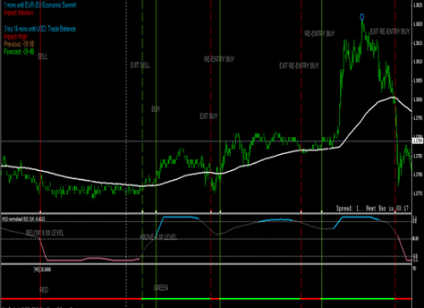Image resolution: width=424 pixels, height=308 pixels.
Task: Click the GREEN label in bottom indicator
Action: click(161, 288)
